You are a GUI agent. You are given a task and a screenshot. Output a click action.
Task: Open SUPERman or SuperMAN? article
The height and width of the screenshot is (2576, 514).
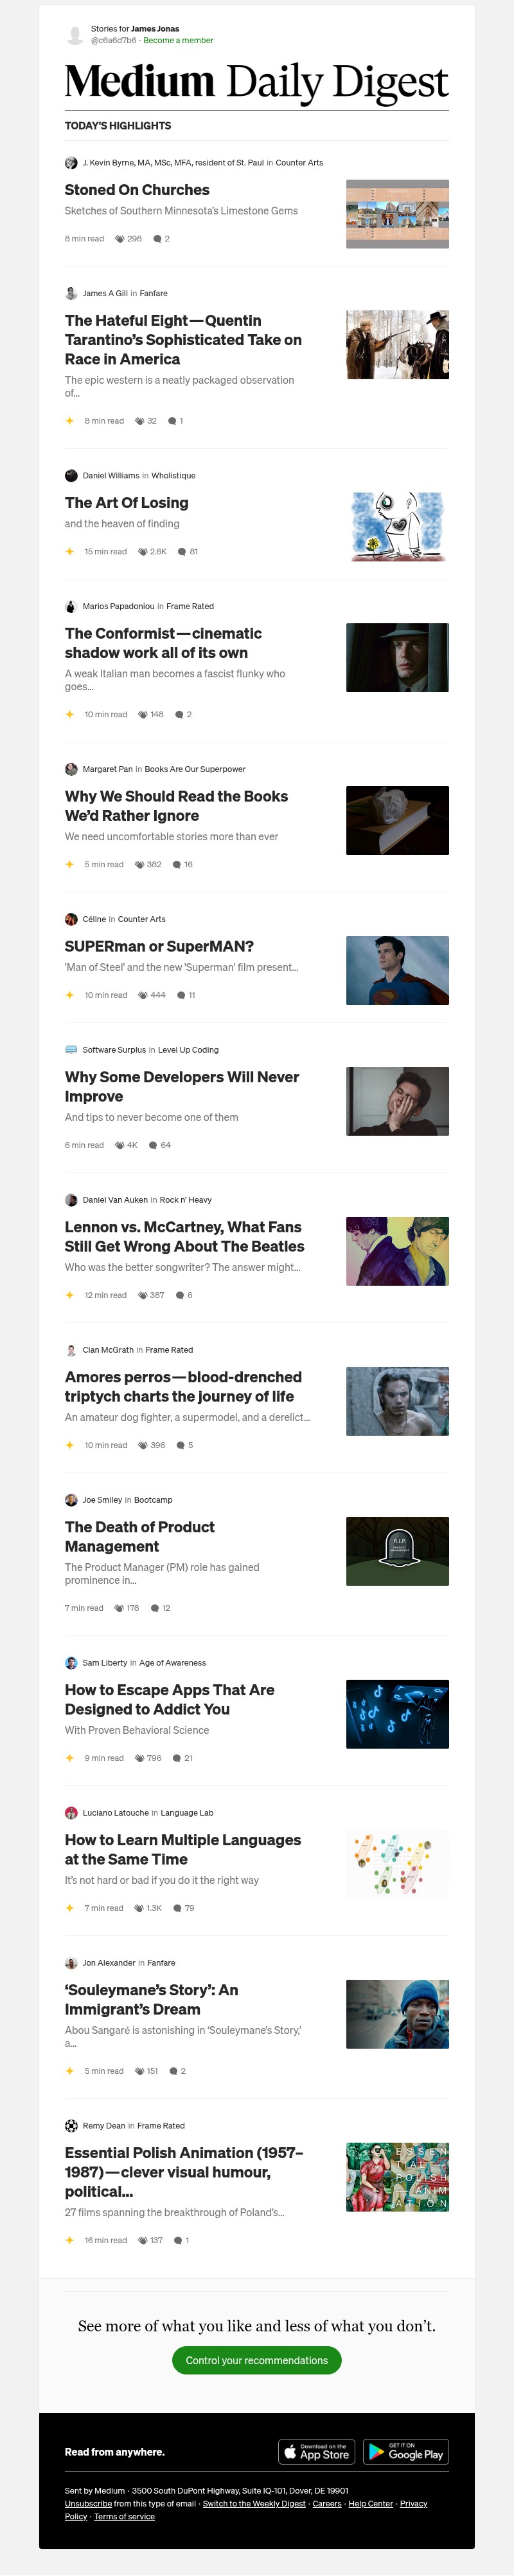160,946
